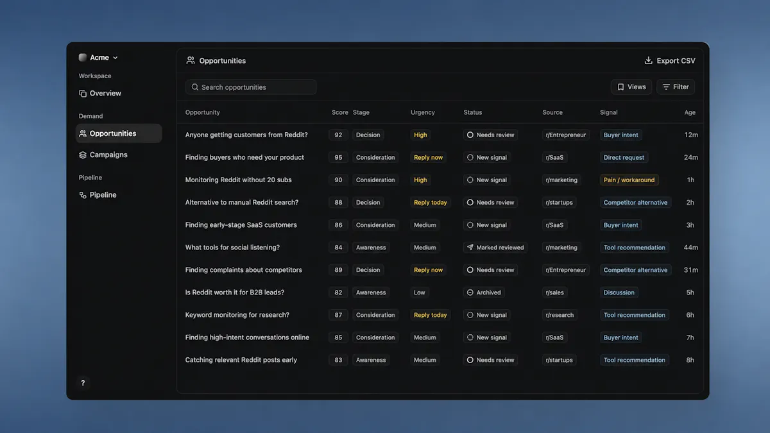
Task: Click Needs review icon in 'Catching relevant' row
Action: click(x=470, y=360)
